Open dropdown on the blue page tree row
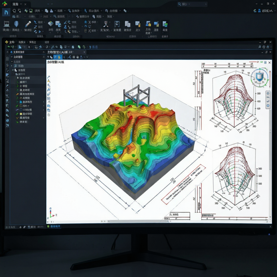Viewport: 277px width, 277px height. tap(44, 102)
